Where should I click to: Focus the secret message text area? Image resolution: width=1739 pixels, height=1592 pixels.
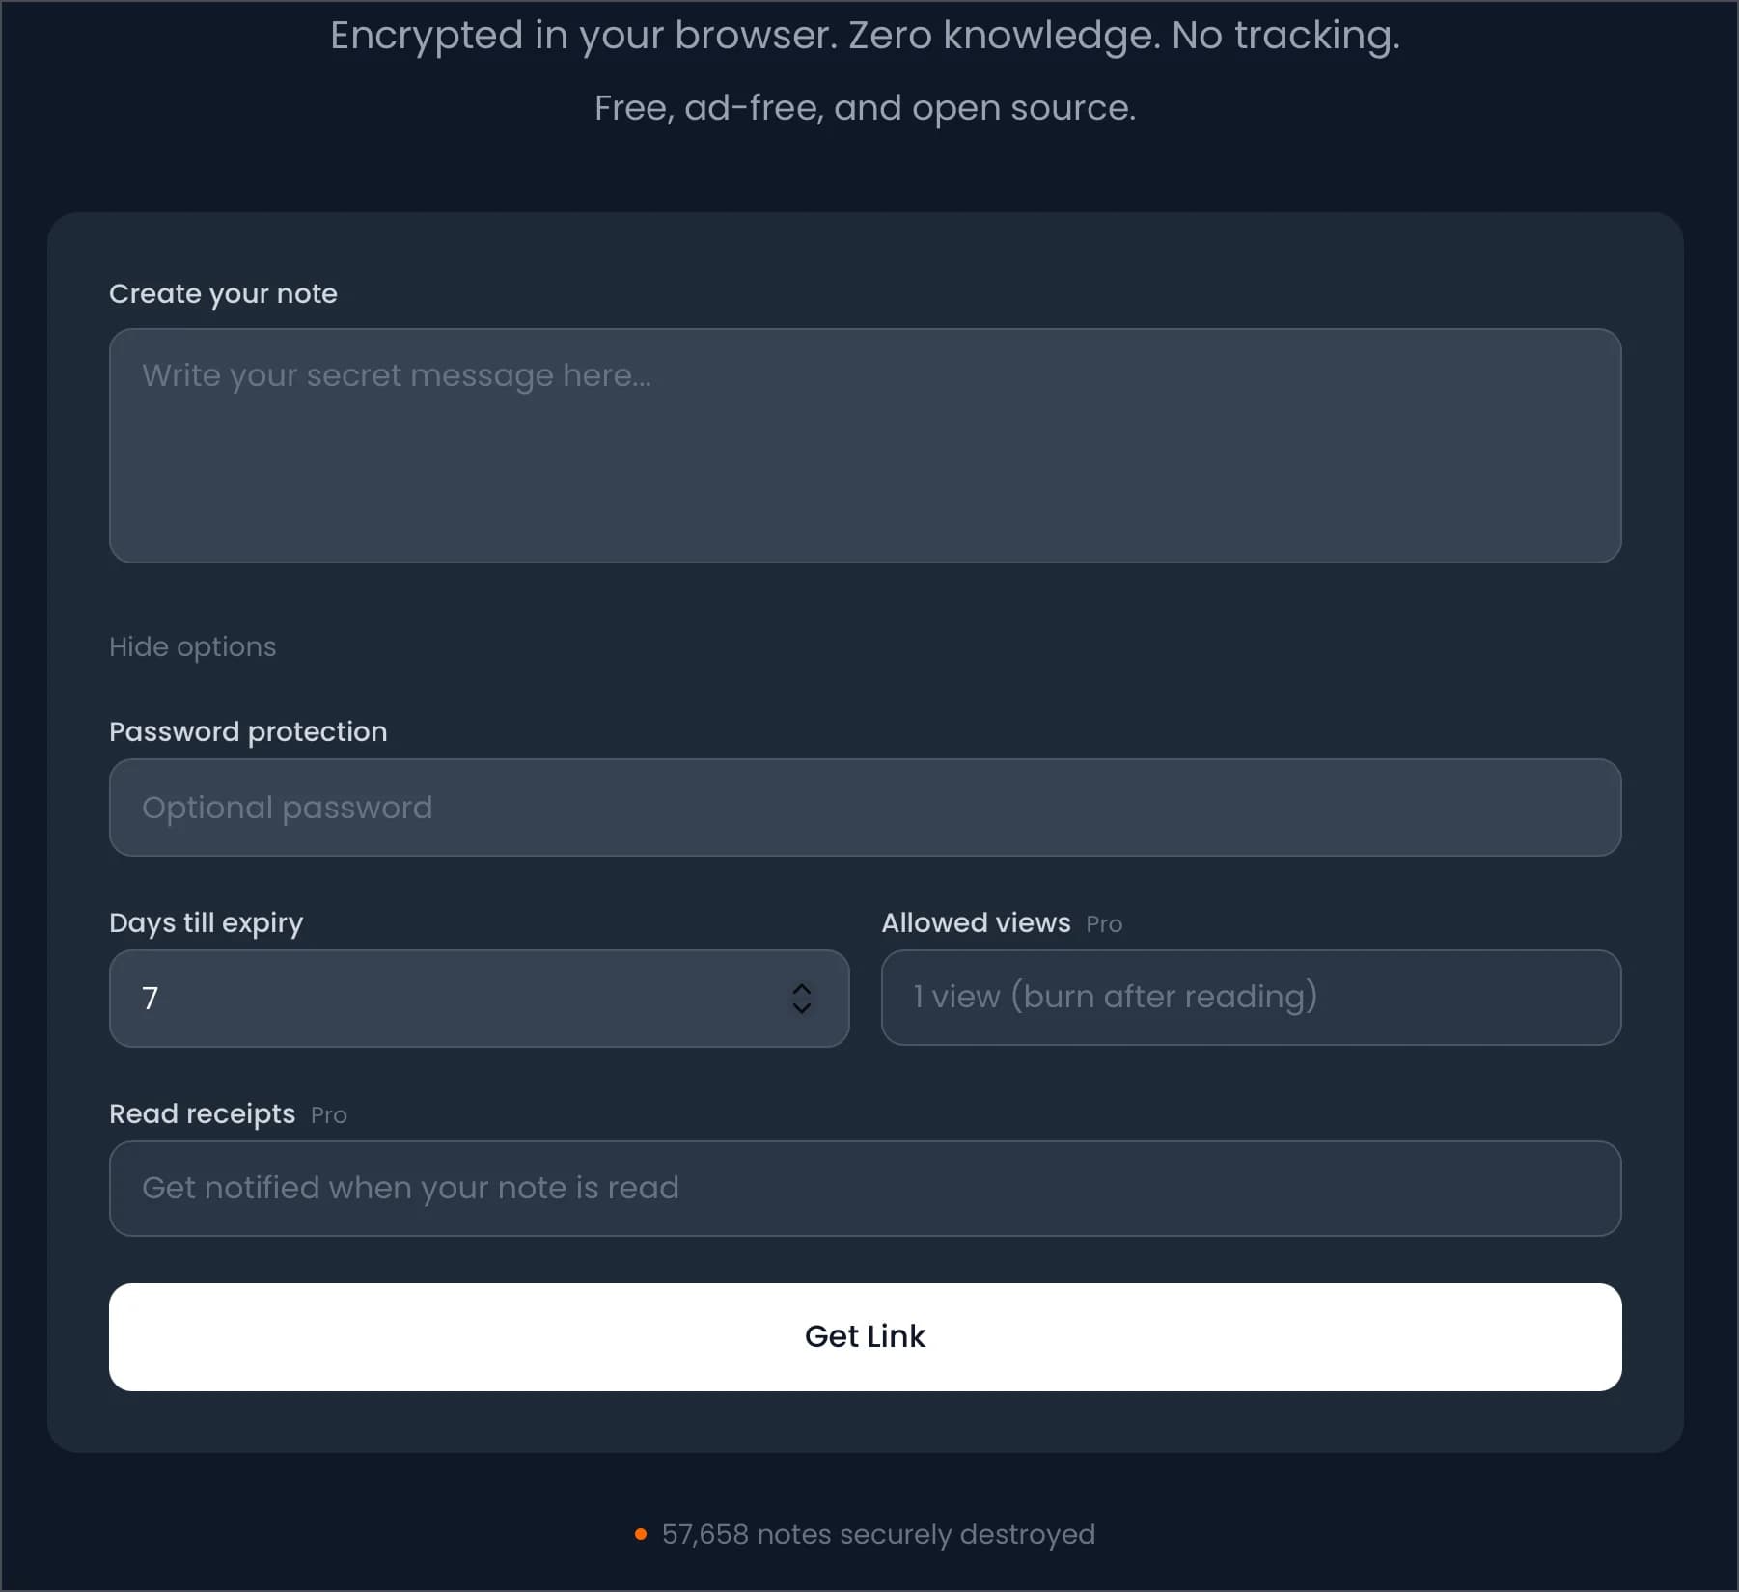(x=866, y=446)
